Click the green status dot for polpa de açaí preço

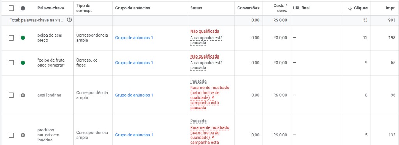[23, 38]
